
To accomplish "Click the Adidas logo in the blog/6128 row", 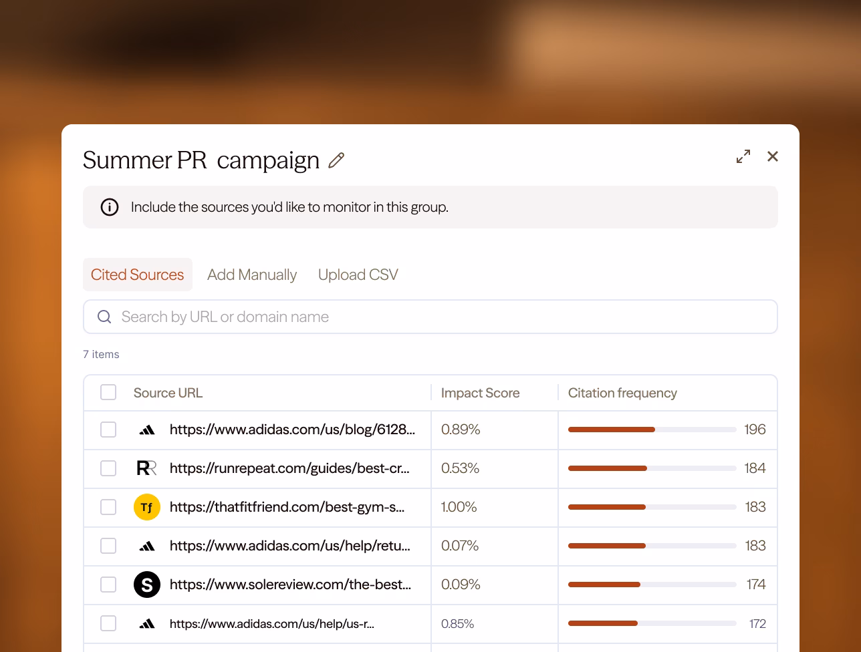I will 147,430.
